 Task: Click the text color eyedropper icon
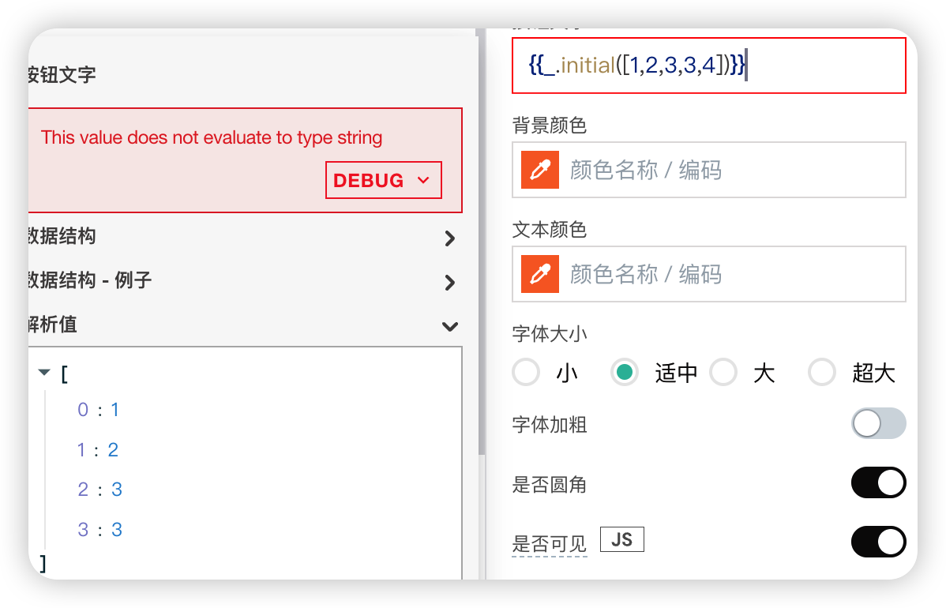point(540,274)
